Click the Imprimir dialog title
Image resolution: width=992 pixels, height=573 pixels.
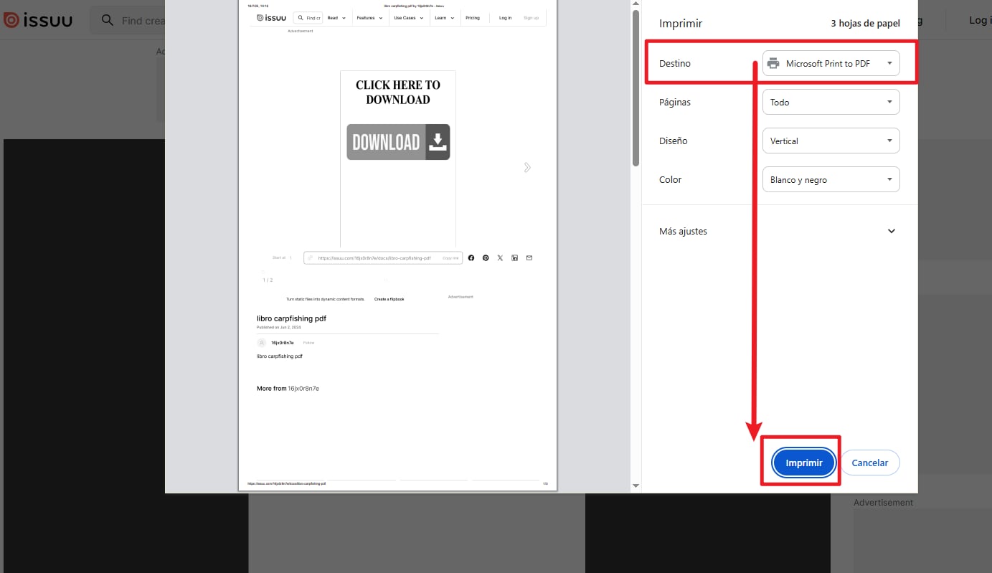tap(681, 23)
